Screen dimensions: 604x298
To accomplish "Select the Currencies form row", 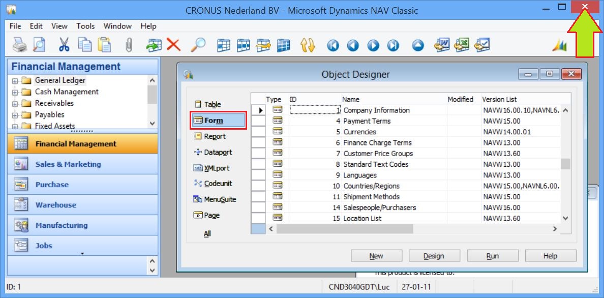I will tap(406, 132).
